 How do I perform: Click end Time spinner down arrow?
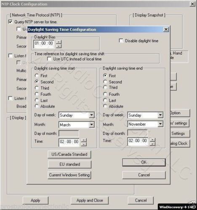point(152,144)
